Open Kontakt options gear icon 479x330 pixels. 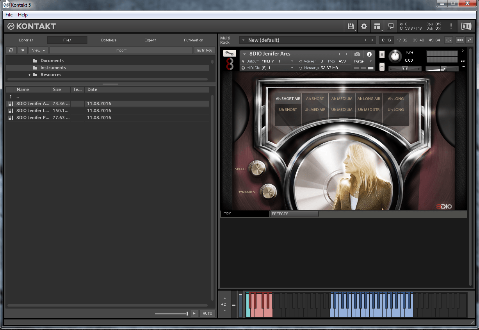pyautogui.click(x=364, y=27)
